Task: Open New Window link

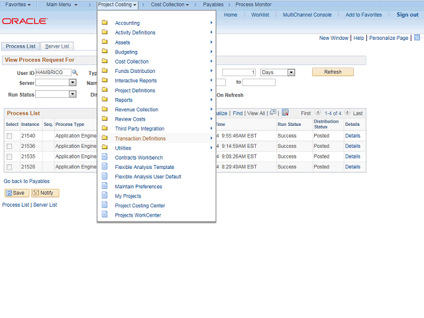Action: coord(334,38)
